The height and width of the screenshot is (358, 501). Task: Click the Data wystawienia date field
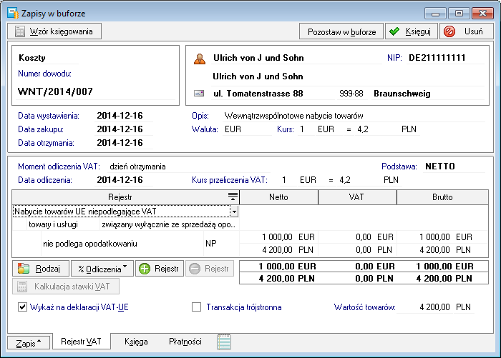(124, 116)
